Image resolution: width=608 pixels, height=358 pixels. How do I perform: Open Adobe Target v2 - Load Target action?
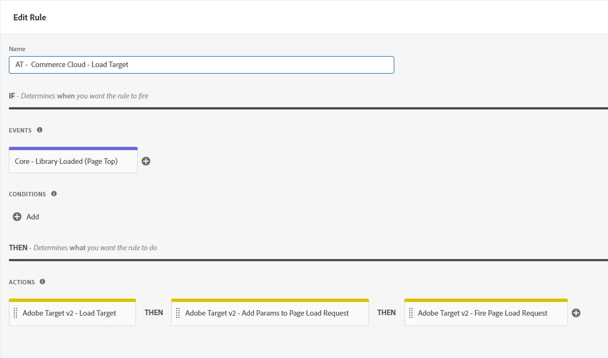tap(72, 313)
